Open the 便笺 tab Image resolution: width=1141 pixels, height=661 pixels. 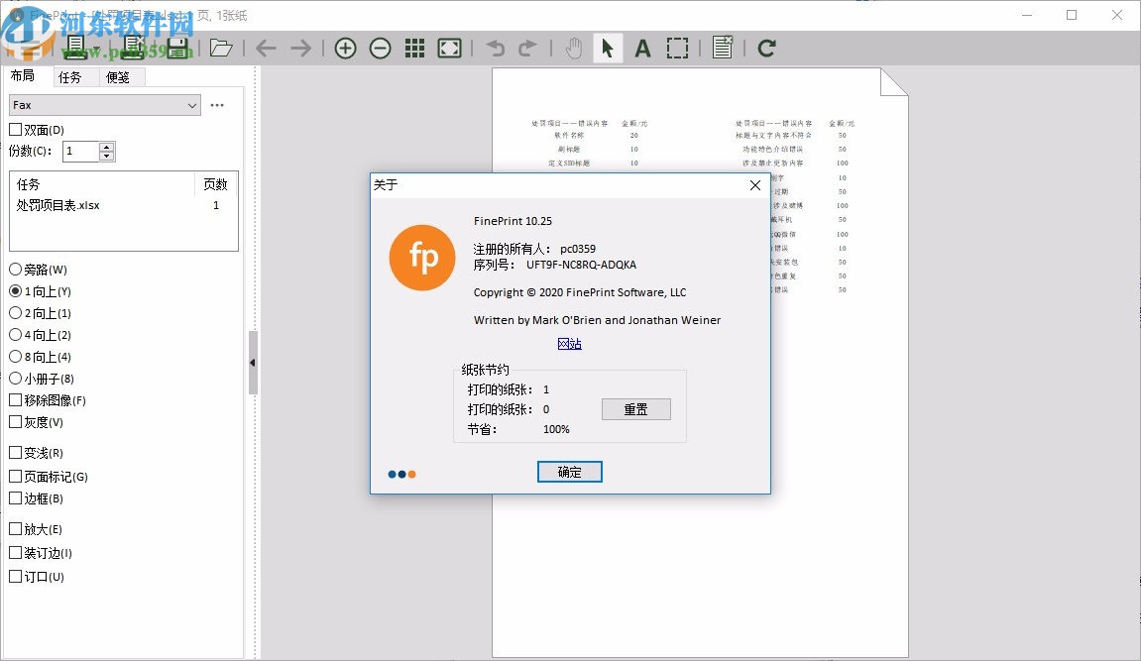click(118, 76)
